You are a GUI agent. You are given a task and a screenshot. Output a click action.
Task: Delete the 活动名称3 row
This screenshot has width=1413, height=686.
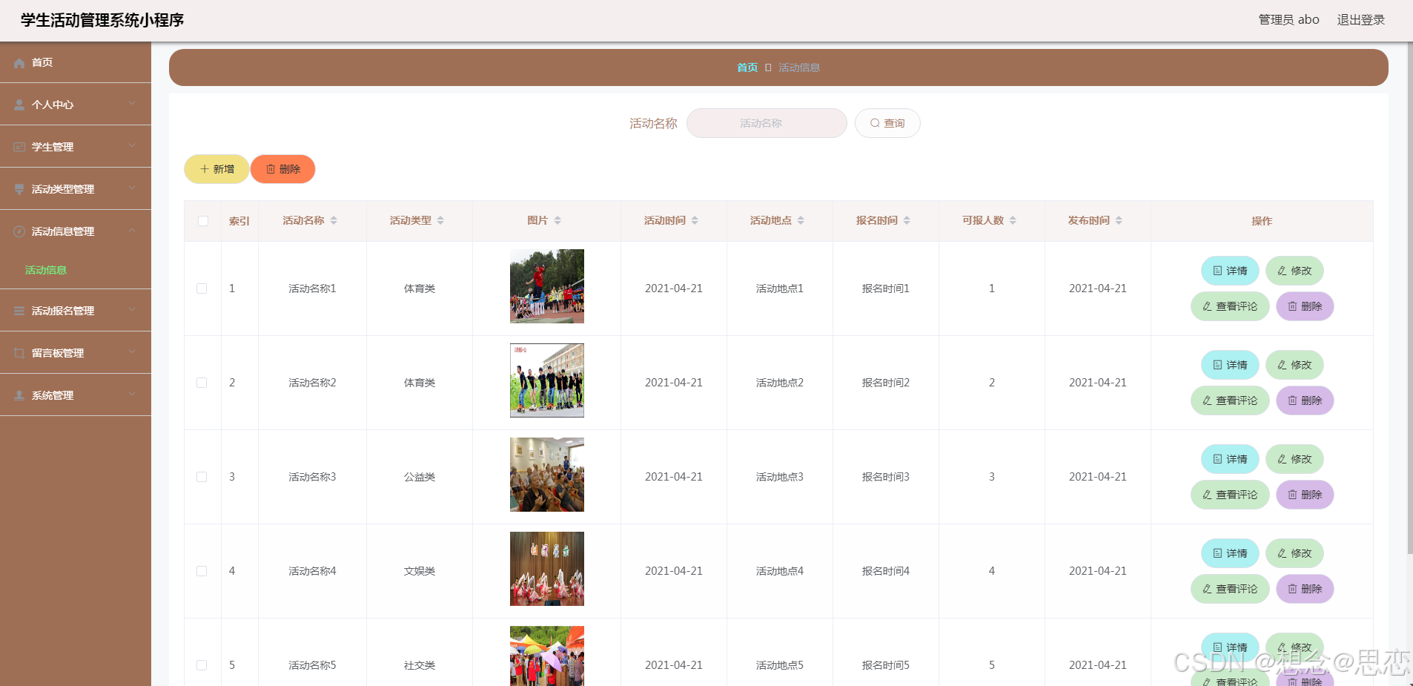point(1305,495)
